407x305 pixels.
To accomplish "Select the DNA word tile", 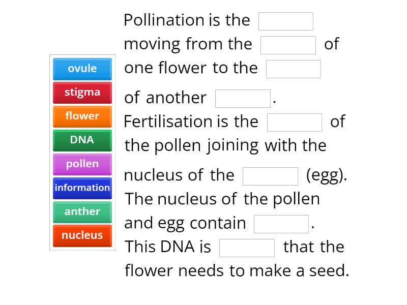I will click(x=82, y=140).
